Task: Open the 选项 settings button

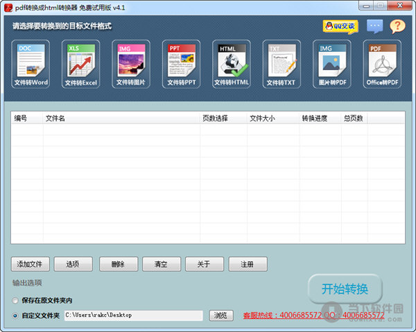Action: click(73, 264)
